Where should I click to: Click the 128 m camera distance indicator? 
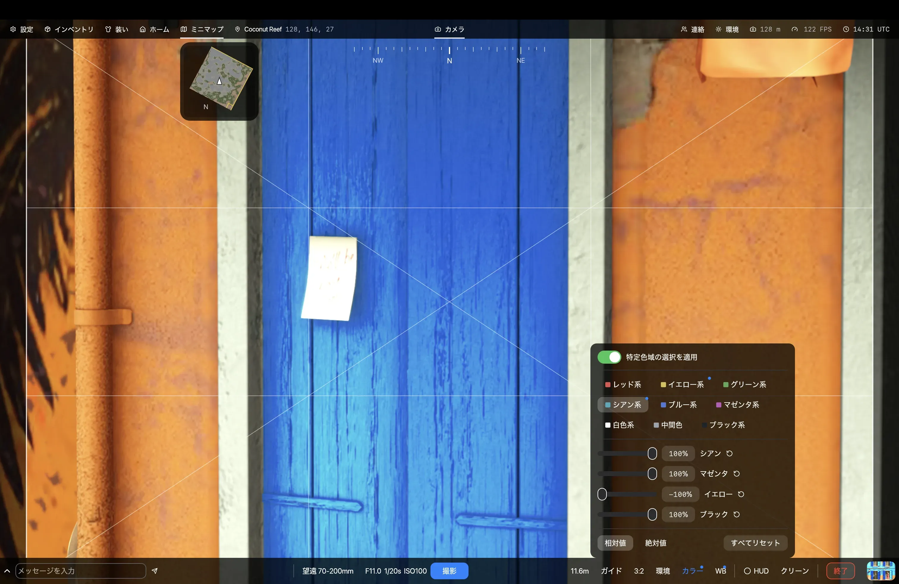point(765,29)
